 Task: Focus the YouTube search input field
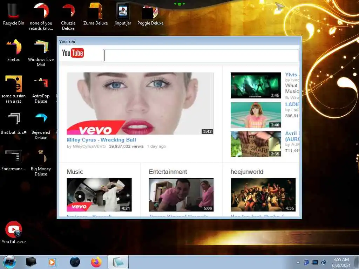click(x=202, y=56)
